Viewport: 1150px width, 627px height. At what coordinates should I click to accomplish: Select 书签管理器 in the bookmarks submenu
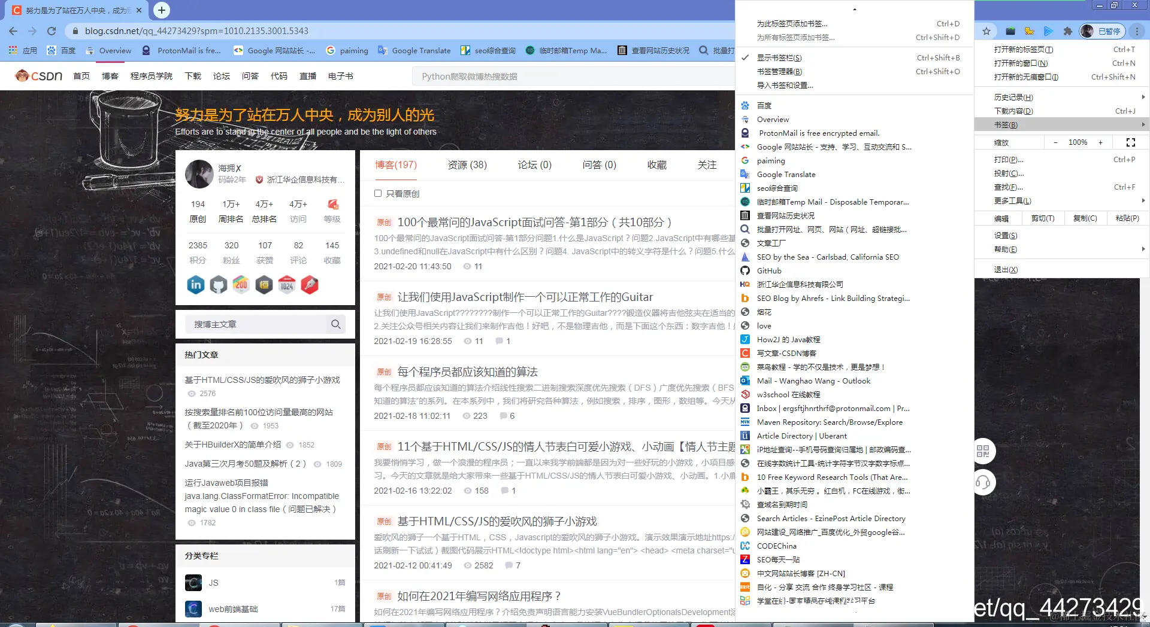(855, 72)
